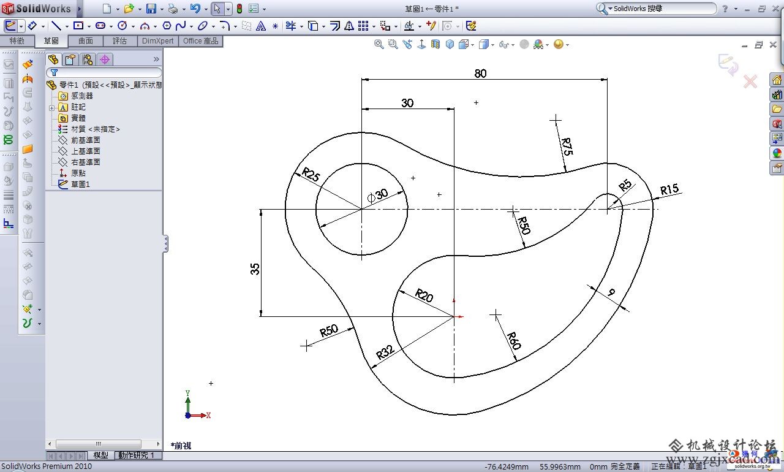Select the Mirror Entities tool
The height and width of the screenshot is (472, 784).
[x=349, y=26]
